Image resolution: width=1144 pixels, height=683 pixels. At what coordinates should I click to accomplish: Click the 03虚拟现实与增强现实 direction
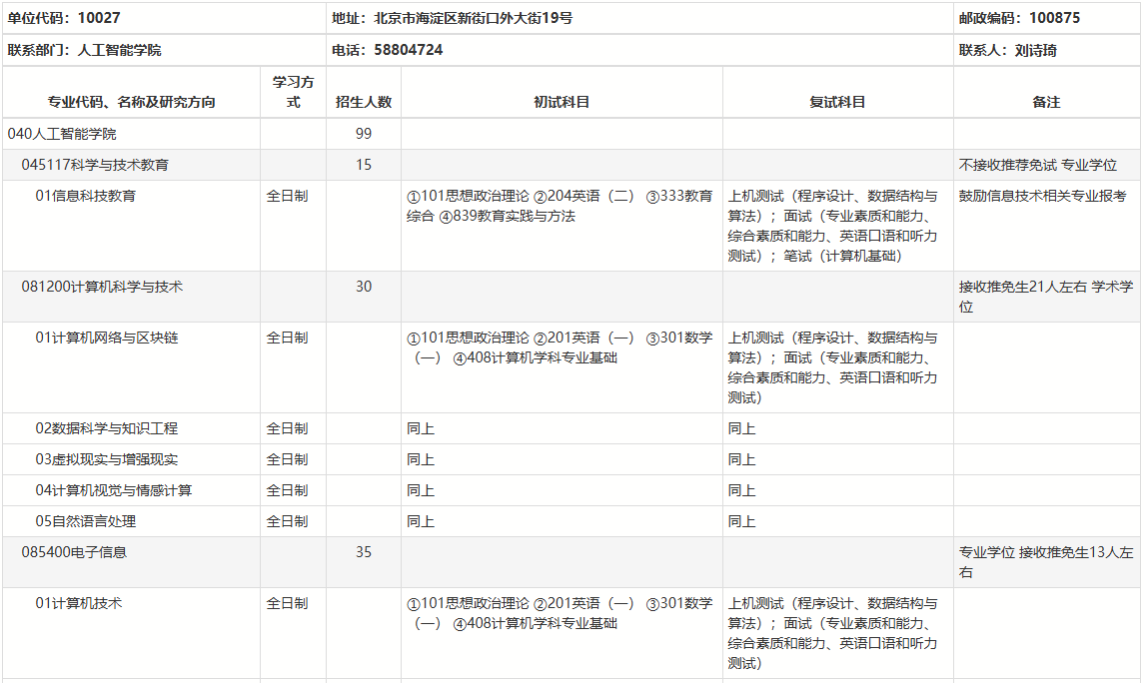tap(107, 459)
